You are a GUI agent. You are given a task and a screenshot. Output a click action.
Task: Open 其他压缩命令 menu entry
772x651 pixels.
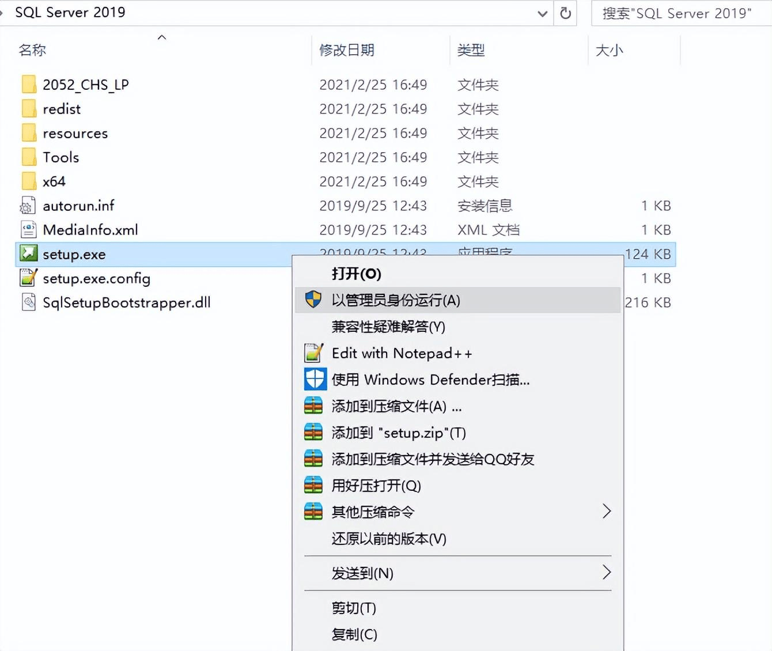point(458,512)
